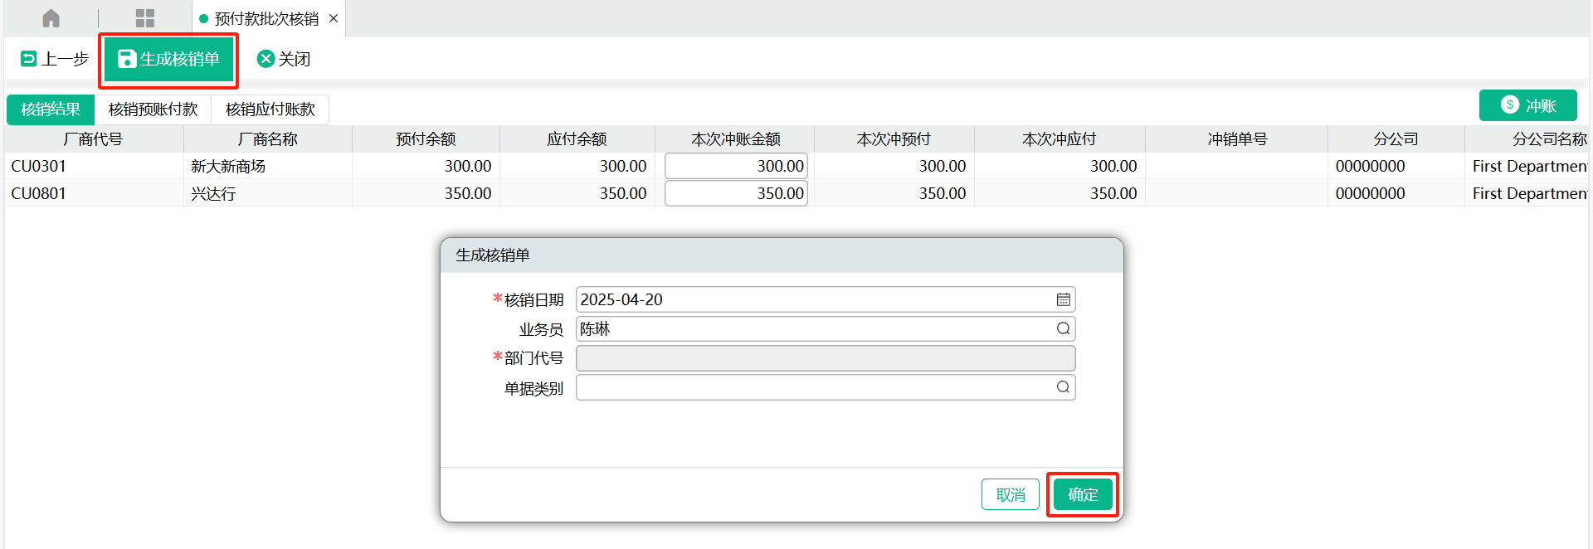Viewport: 1593px width, 549px height.
Task: Click the 业务员 input field
Action: click(x=813, y=329)
